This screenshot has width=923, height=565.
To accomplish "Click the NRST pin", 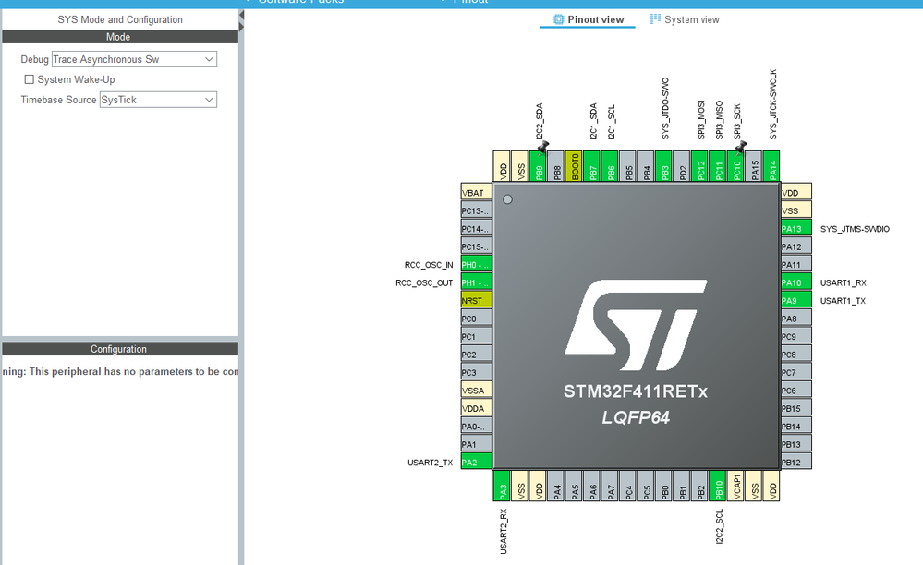I will pos(476,300).
